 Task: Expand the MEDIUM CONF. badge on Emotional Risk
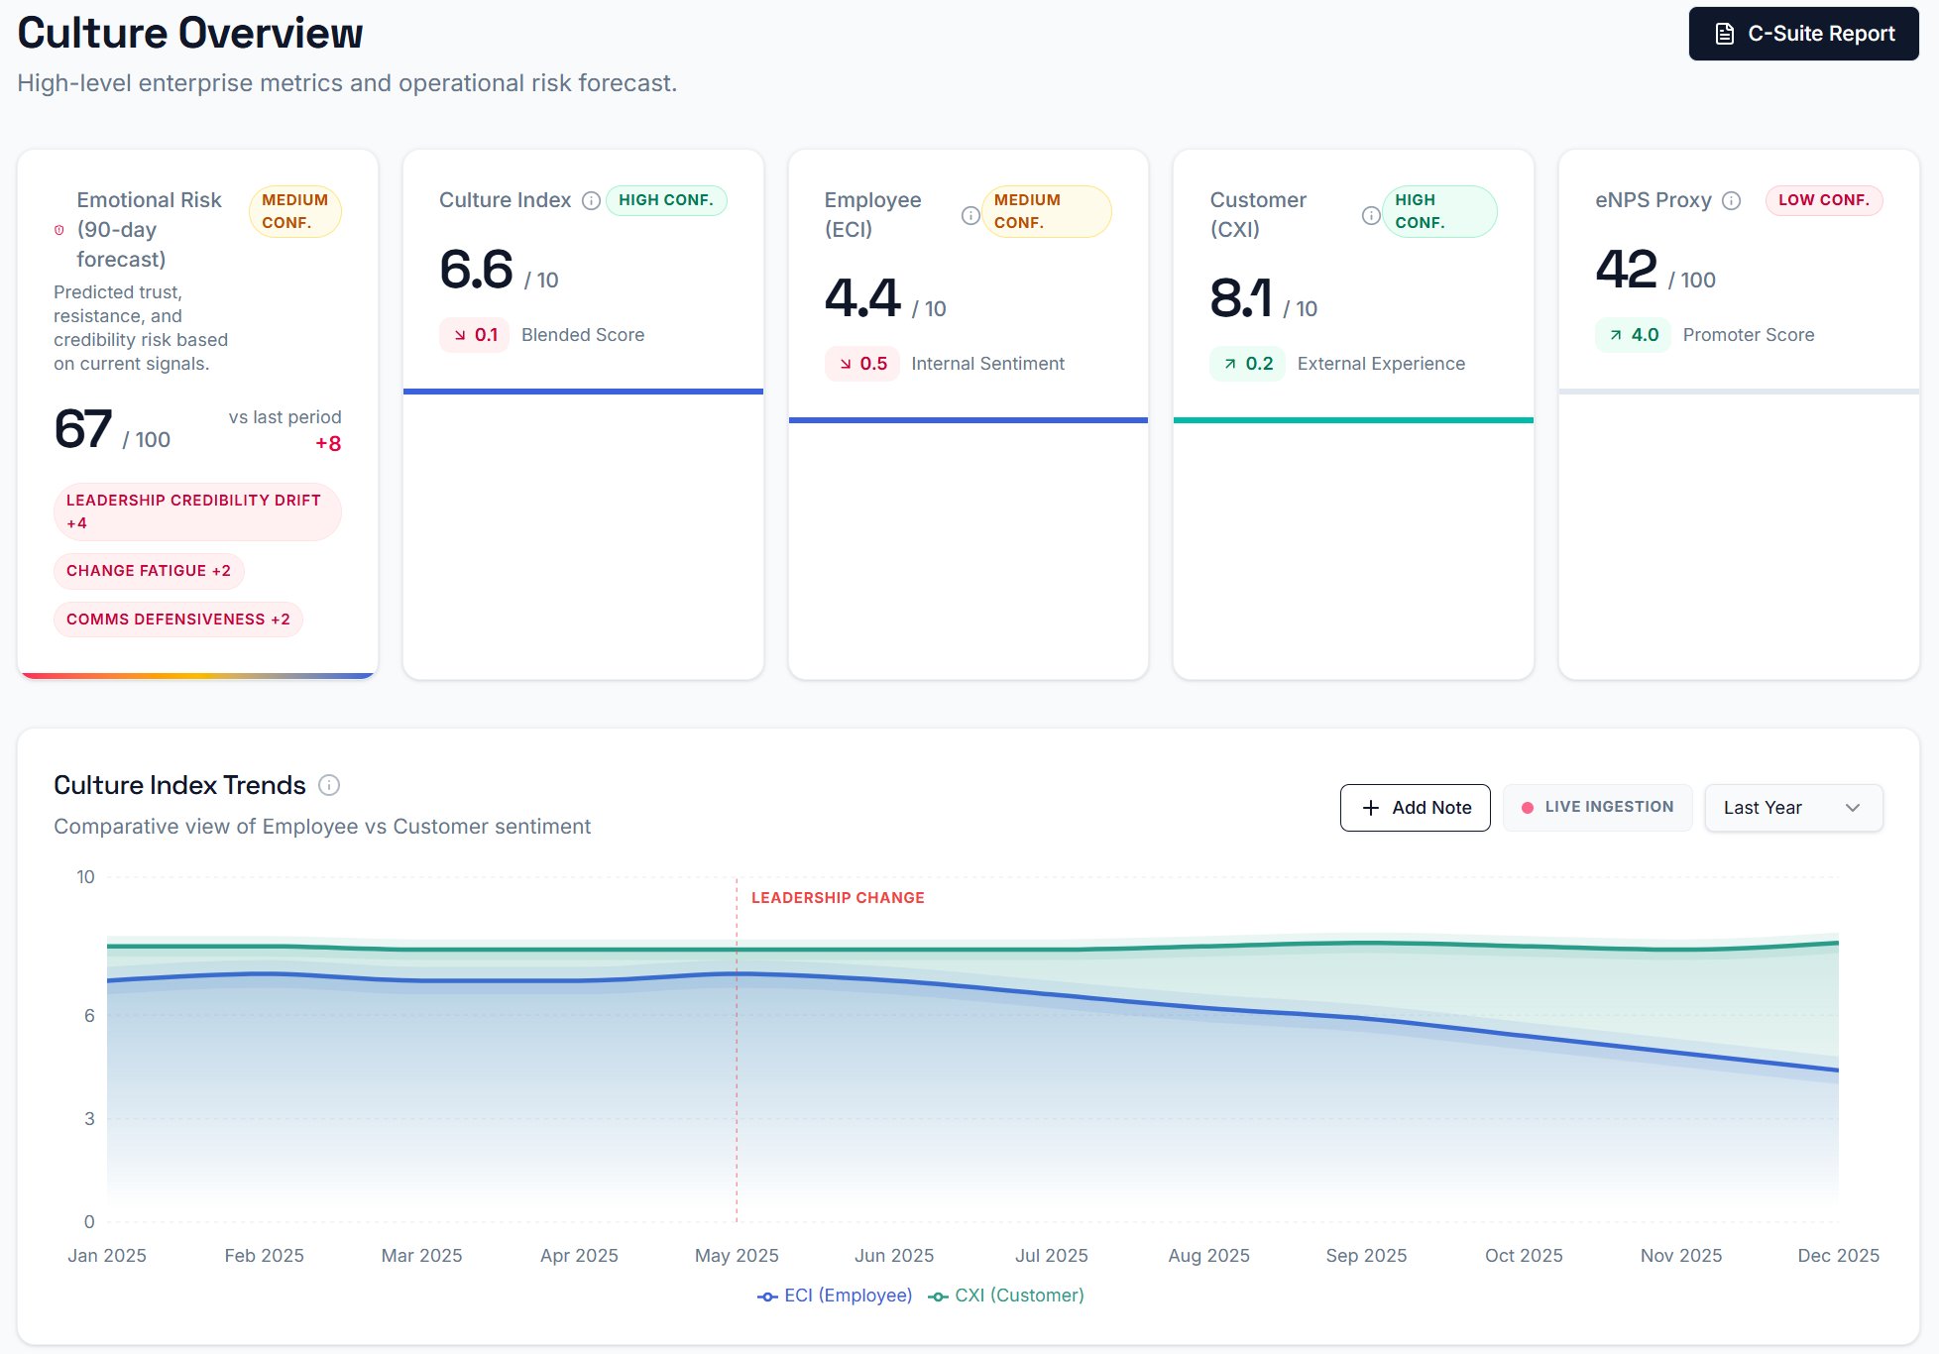tap(294, 211)
